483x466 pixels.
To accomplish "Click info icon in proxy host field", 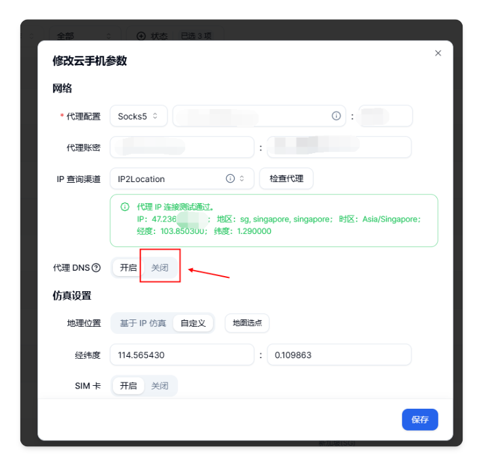I will click(x=336, y=116).
